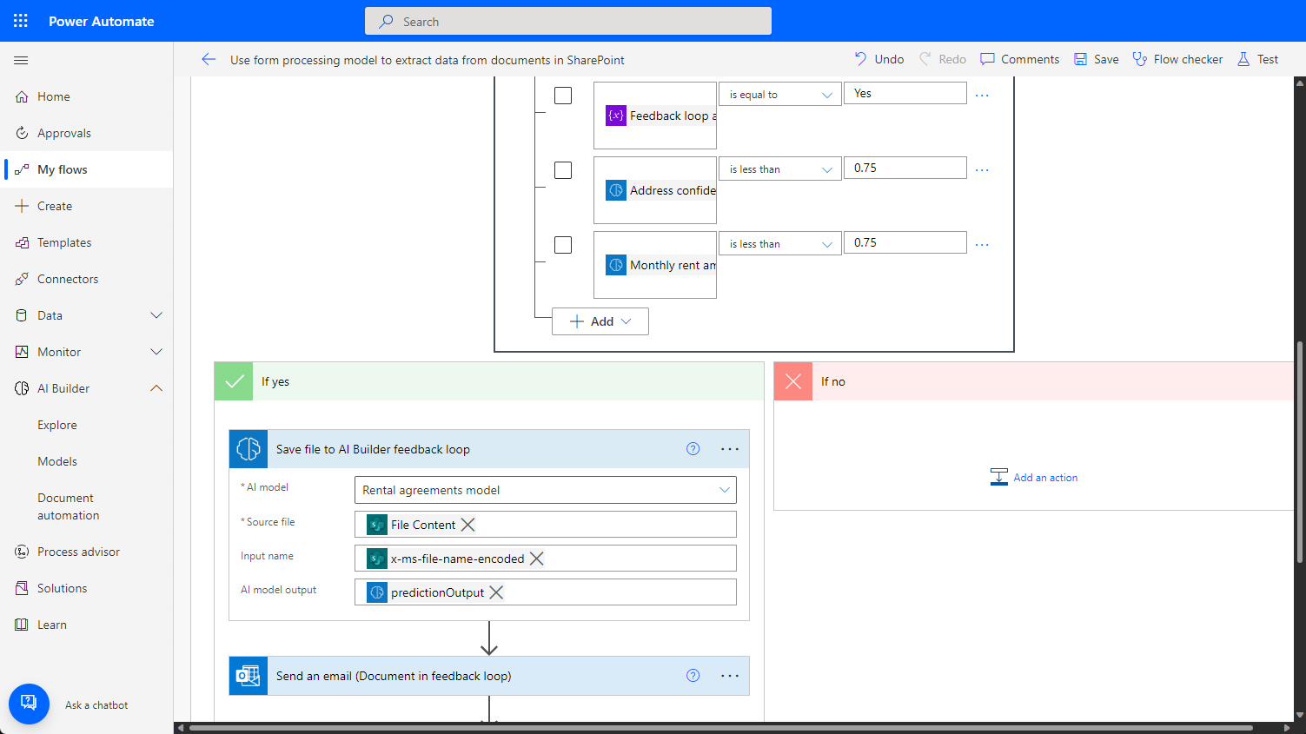This screenshot has width=1306, height=734.
Task: Open ellipsis menu on Send an email action
Action: pos(730,676)
